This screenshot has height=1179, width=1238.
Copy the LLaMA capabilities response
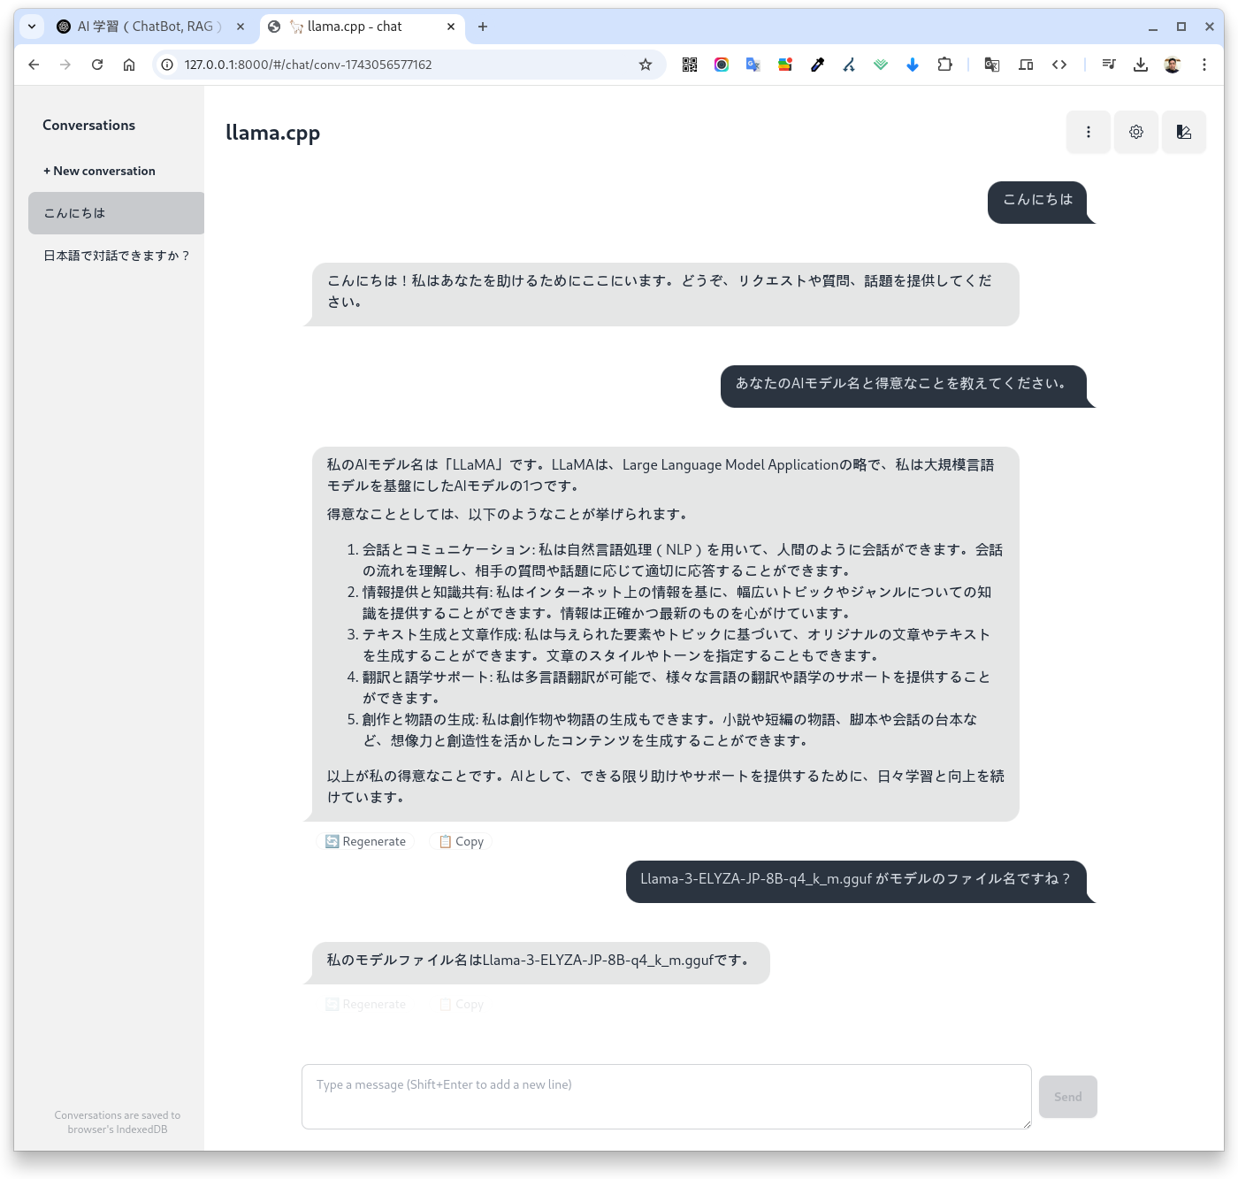[x=462, y=841]
